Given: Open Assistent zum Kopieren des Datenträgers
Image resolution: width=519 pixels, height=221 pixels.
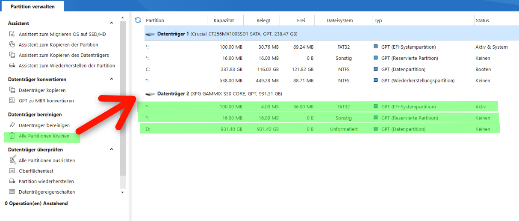Looking at the screenshot, I should 64,55.
